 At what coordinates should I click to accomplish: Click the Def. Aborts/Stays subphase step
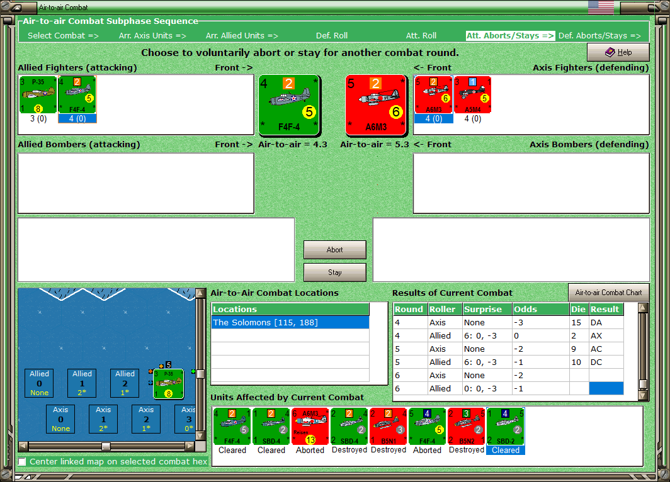599,35
